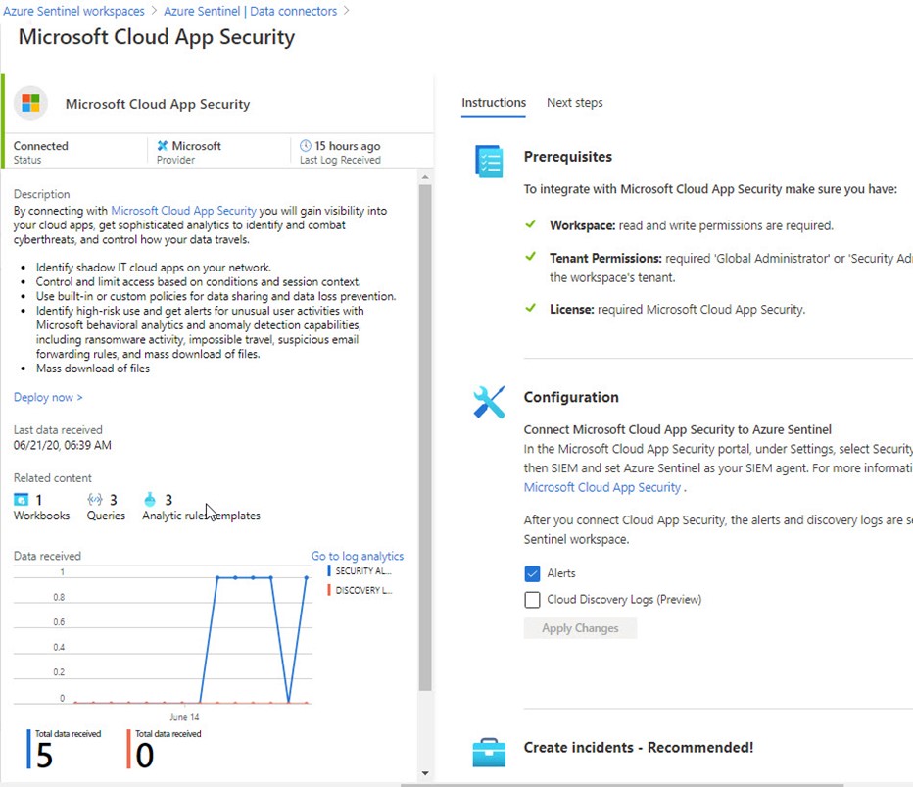This screenshot has height=787, width=913.
Task: Click the Configuration wrench tools icon
Action: [489, 402]
